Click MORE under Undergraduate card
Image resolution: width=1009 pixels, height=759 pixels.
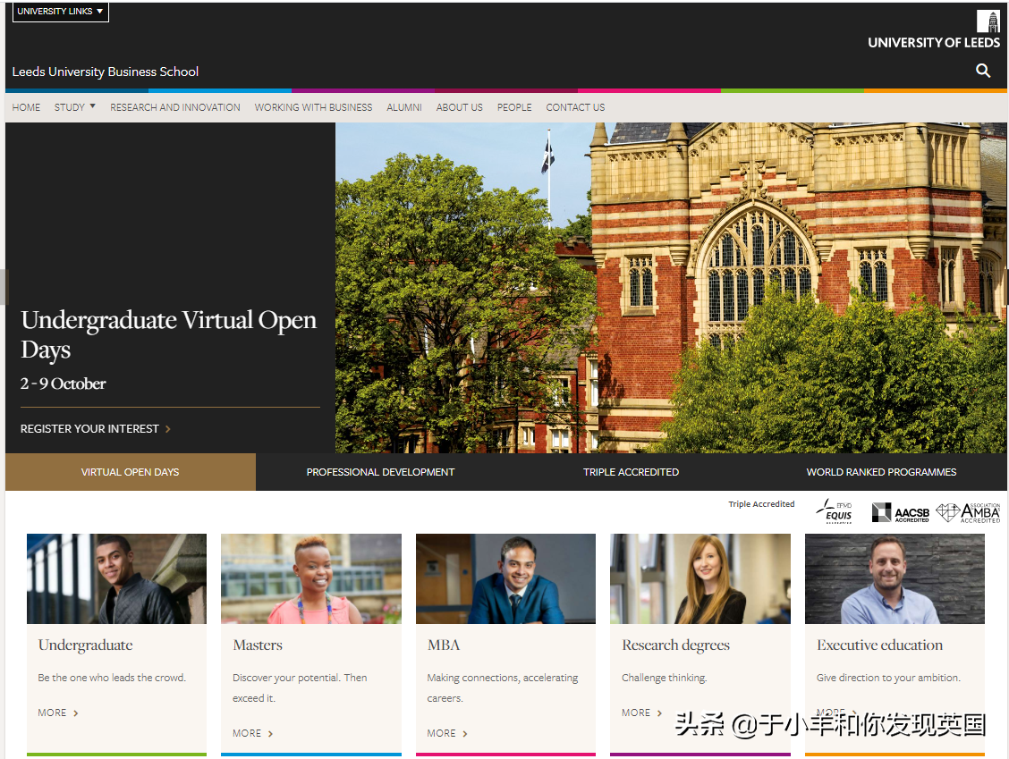52,713
